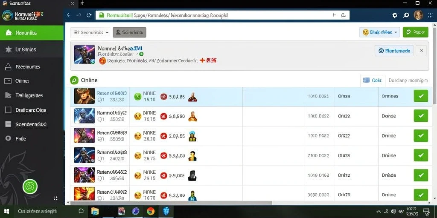The width and height of the screenshot is (437, 218).
Task: Click the green round spiral button in sidebar
Action: [30, 186]
